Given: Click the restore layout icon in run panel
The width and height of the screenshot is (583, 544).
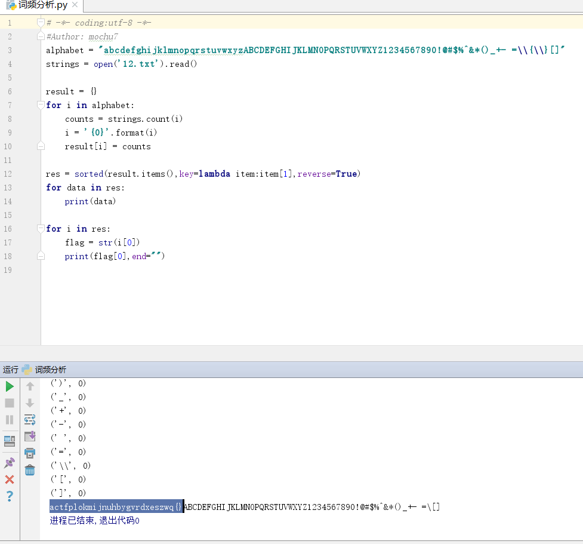Looking at the screenshot, I should pyautogui.click(x=10, y=441).
